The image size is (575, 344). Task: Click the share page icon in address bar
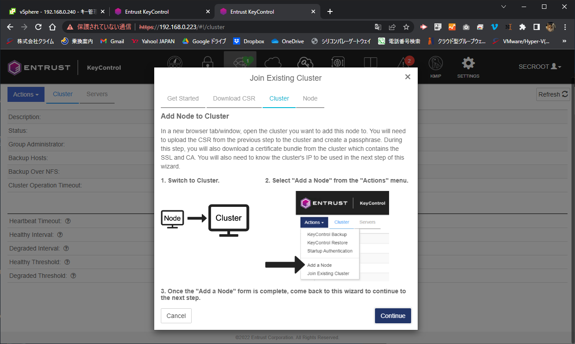[x=392, y=27]
